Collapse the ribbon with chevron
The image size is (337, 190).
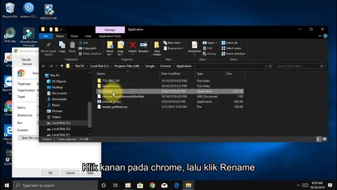[x=320, y=36]
